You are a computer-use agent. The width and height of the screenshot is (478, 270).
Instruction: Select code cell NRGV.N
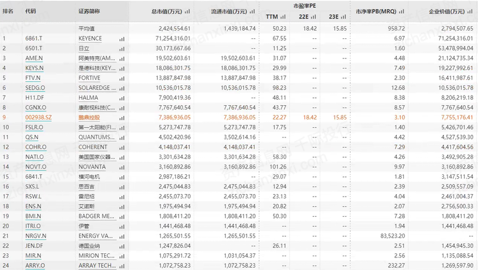coord(36,236)
